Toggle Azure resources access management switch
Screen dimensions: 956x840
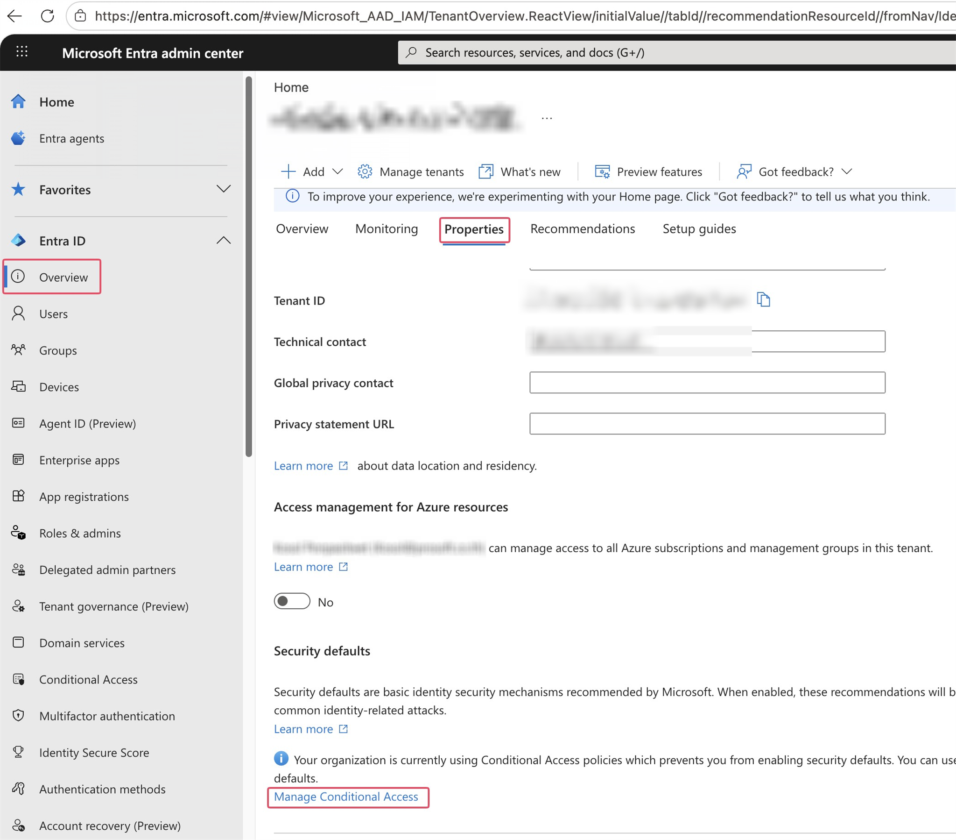click(292, 601)
